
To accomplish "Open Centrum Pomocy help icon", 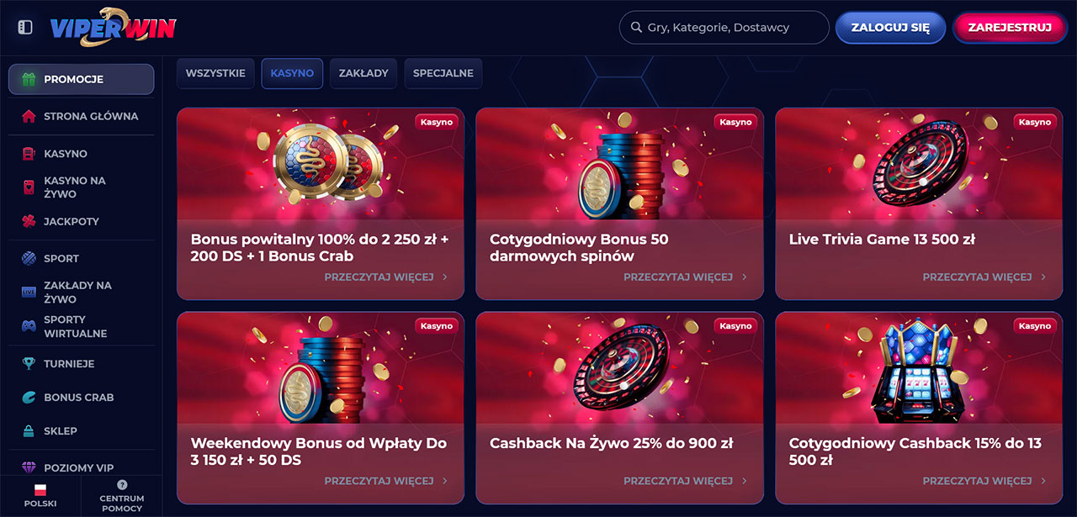I will click(122, 495).
